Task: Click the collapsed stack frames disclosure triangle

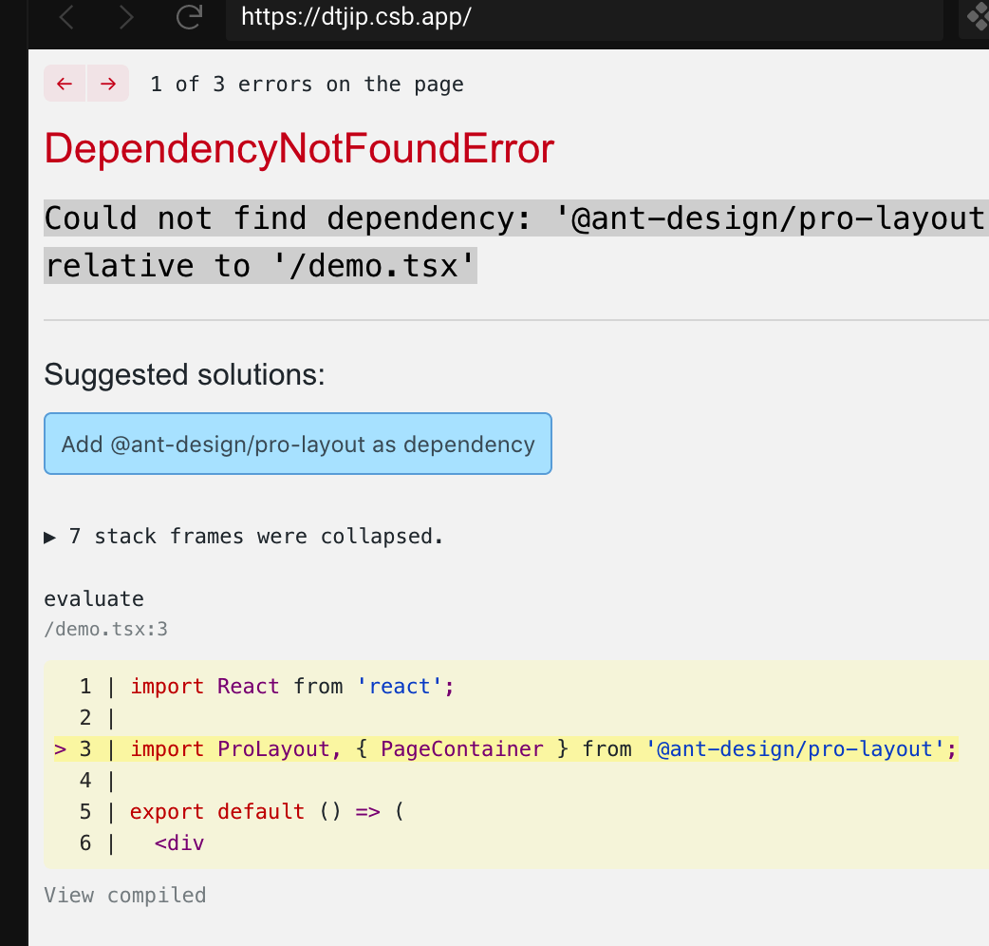Action: [51, 536]
